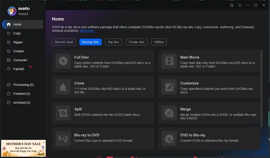Click the Customize pencil icon
Screen dimensions: 270x158
[x=169, y=87]
